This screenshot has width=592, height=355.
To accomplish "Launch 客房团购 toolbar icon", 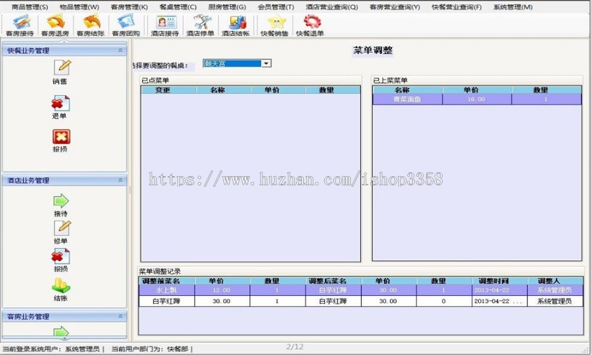I will point(126,25).
